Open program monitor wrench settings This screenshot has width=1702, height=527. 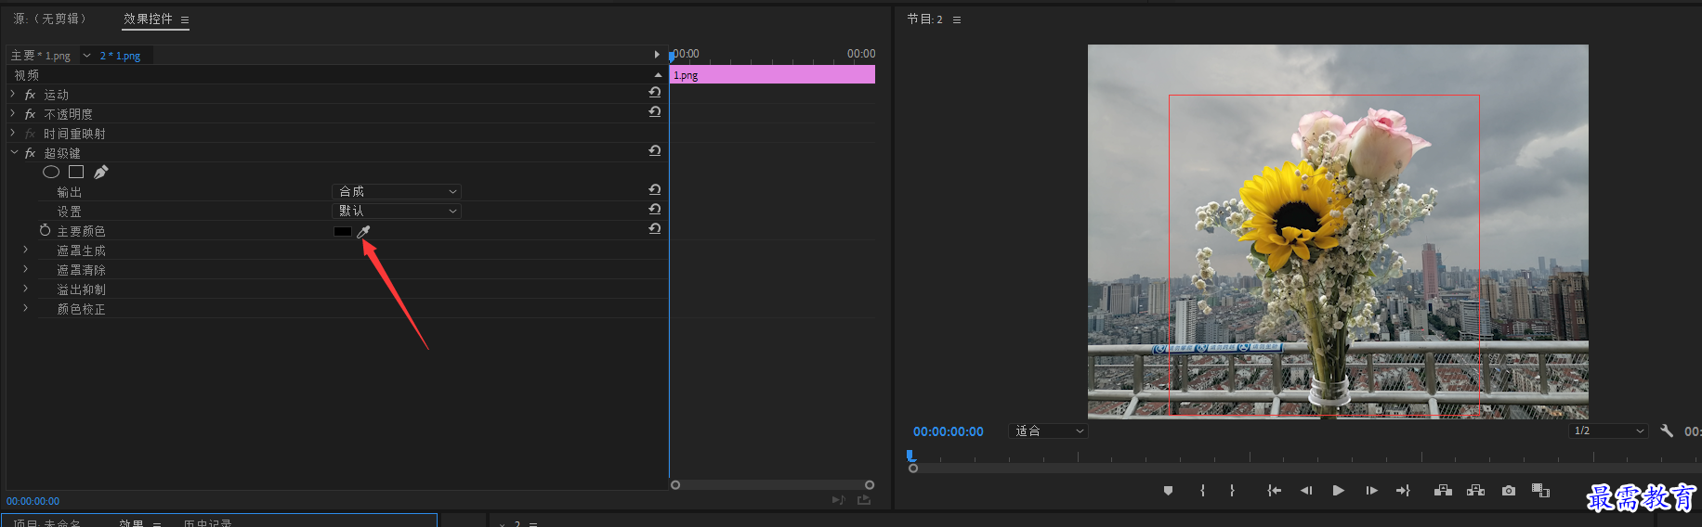click(1667, 431)
